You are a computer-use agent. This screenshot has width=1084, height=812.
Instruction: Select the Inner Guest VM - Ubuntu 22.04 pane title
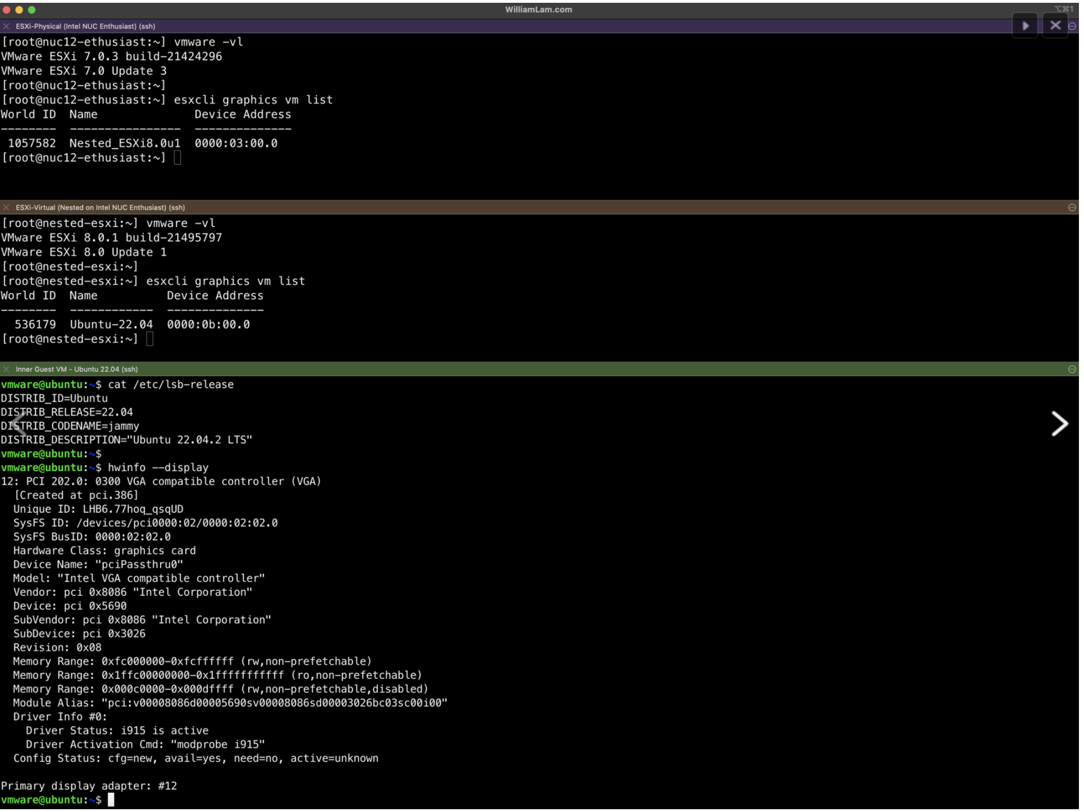click(x=77, y=371)
